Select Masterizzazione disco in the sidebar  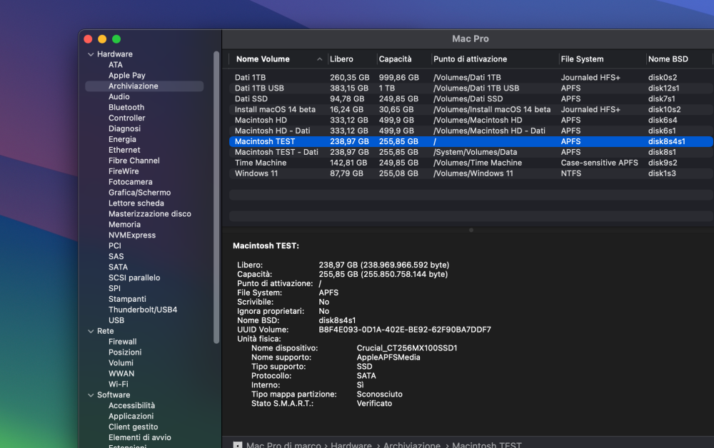pos(150,214)
